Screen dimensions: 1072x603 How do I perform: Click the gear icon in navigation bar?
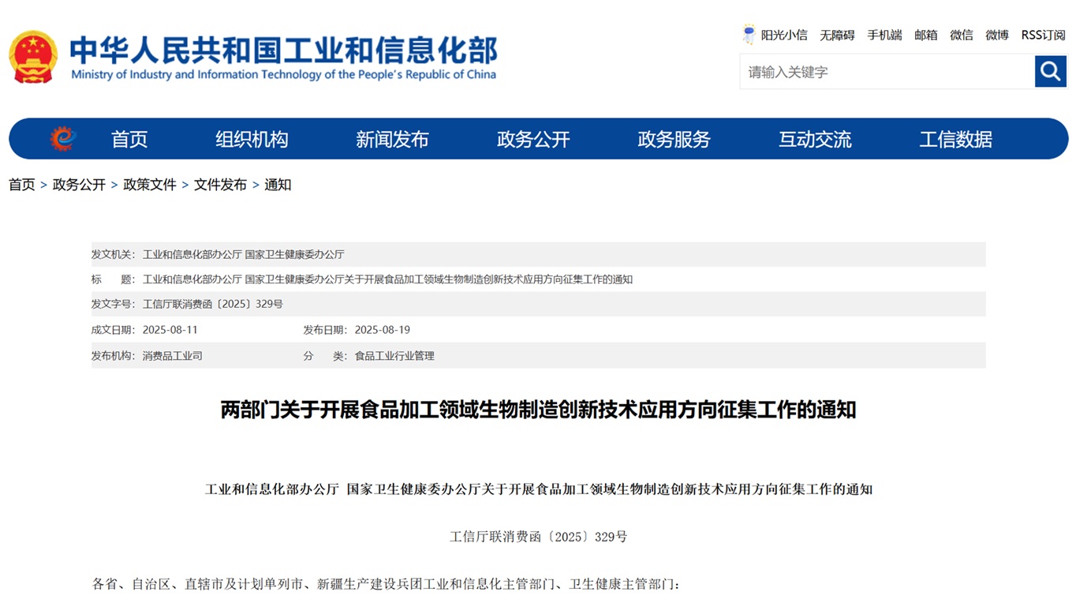(63, 139)
